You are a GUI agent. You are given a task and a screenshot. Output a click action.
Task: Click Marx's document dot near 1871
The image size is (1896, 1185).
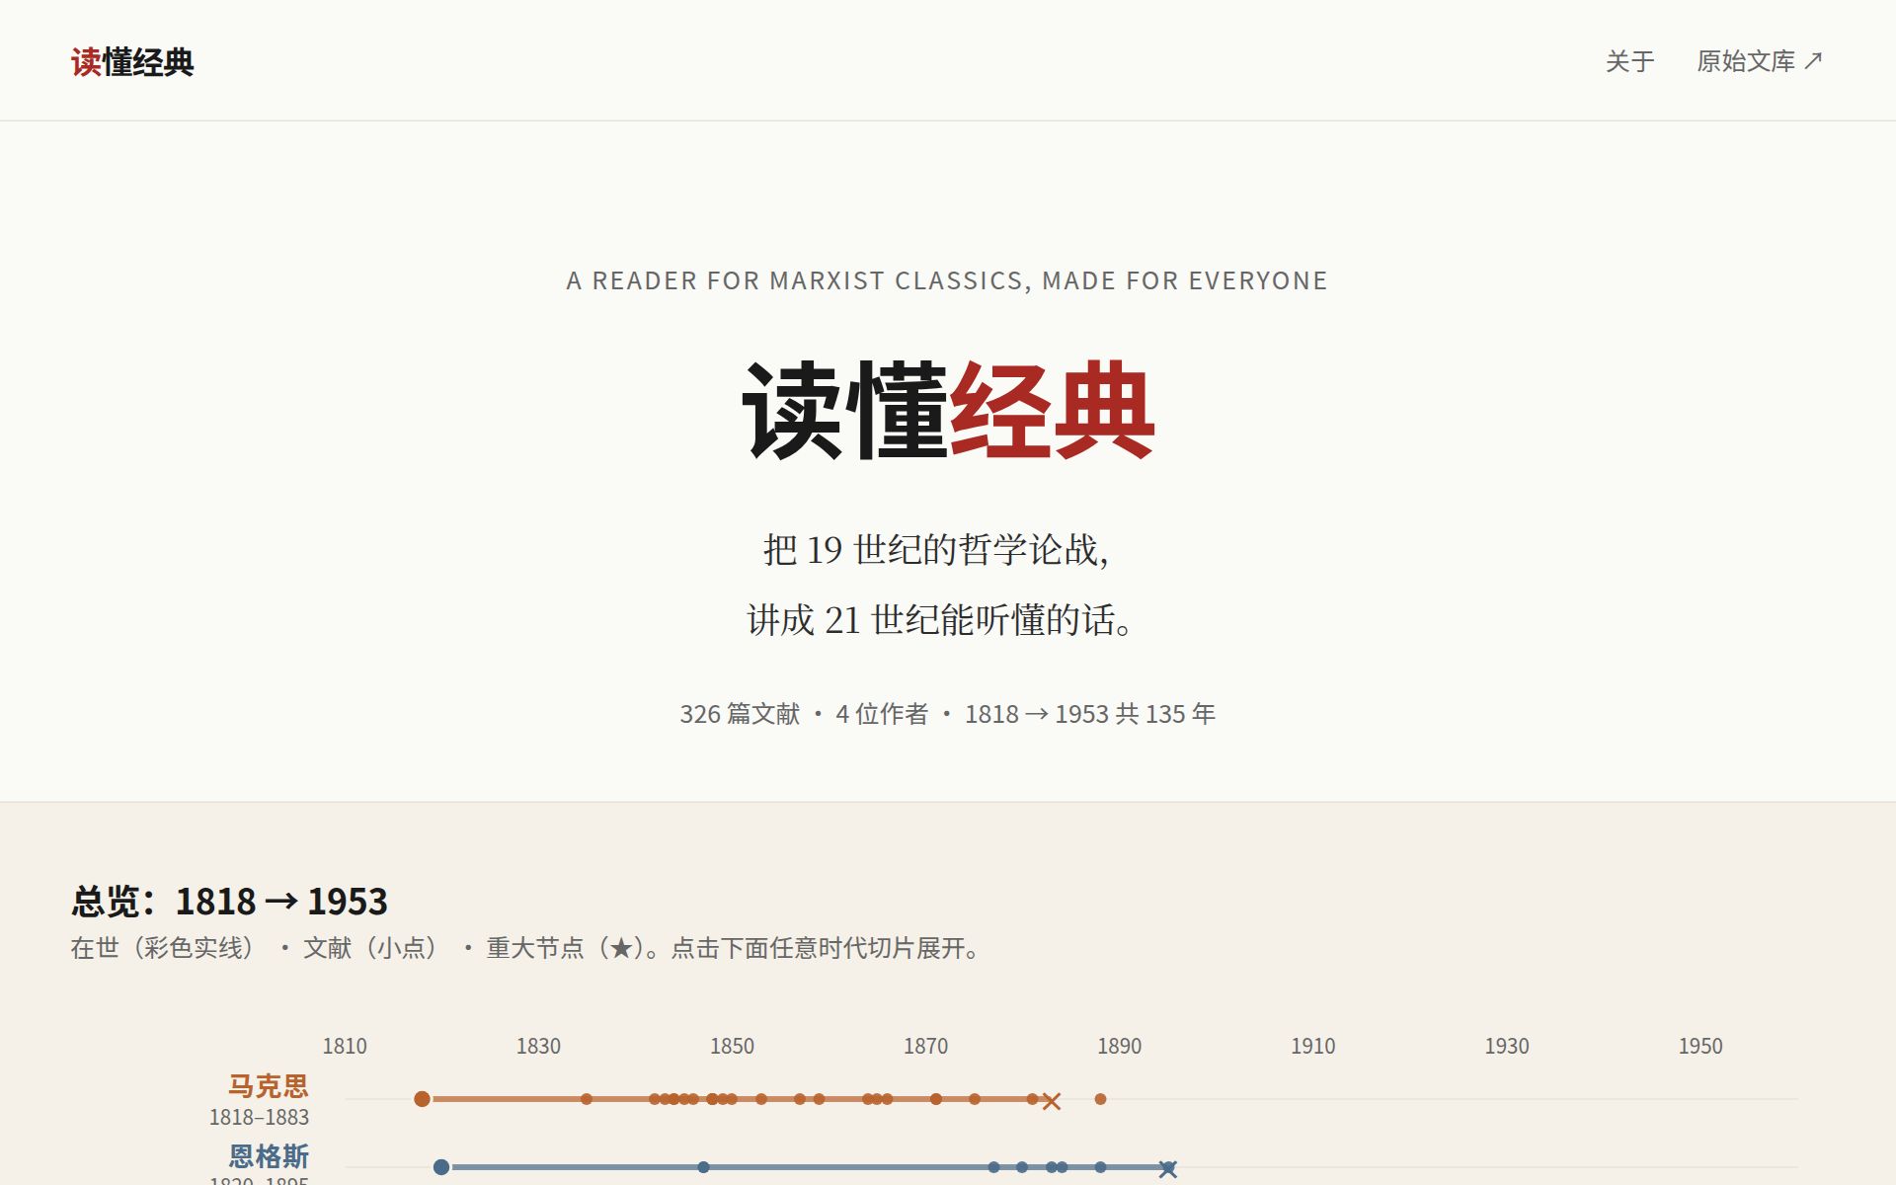[936, 1099]
